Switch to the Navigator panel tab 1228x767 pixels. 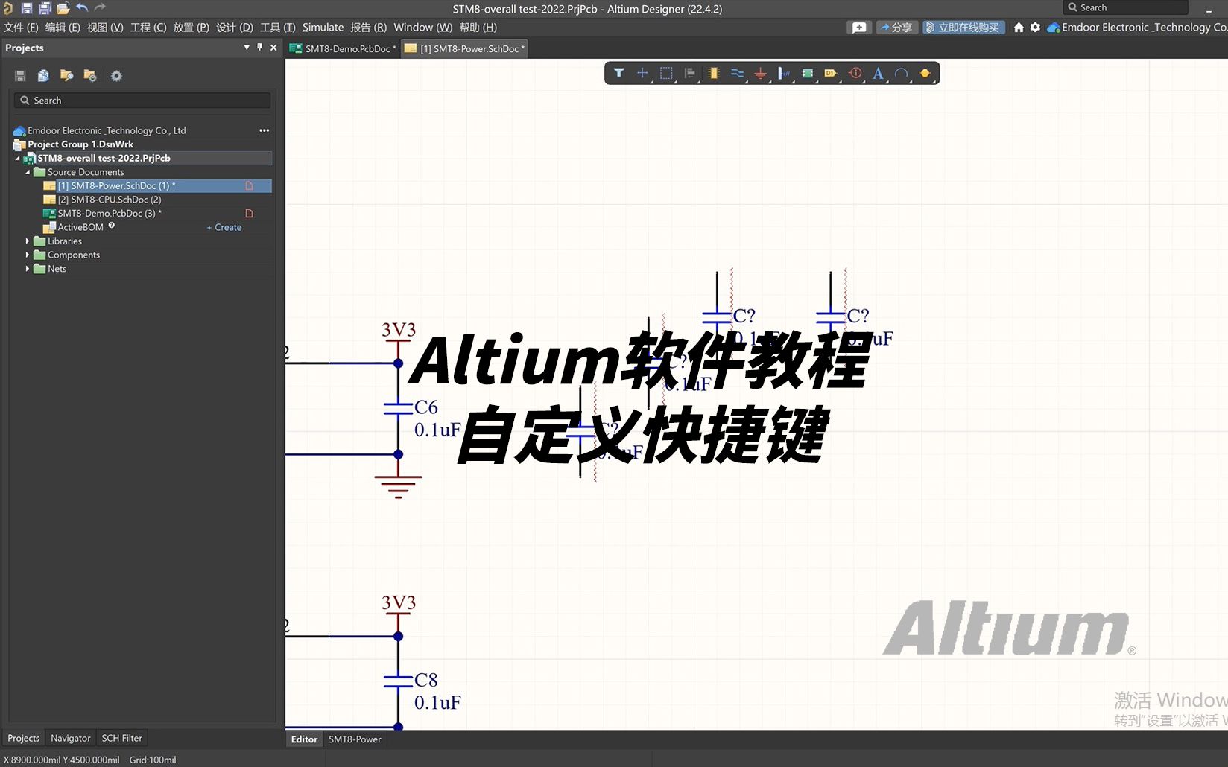coord(71,738)
